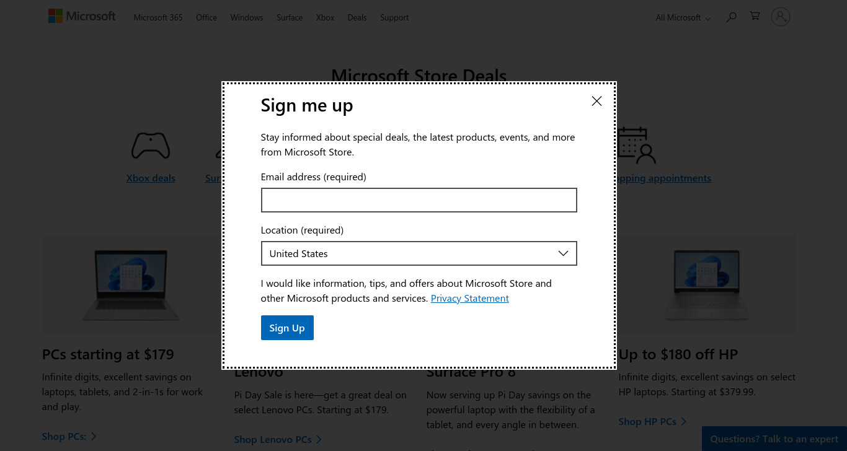847x451 pixels.
Task: Open the Shop HP PCs link
Action: (652, 421)
